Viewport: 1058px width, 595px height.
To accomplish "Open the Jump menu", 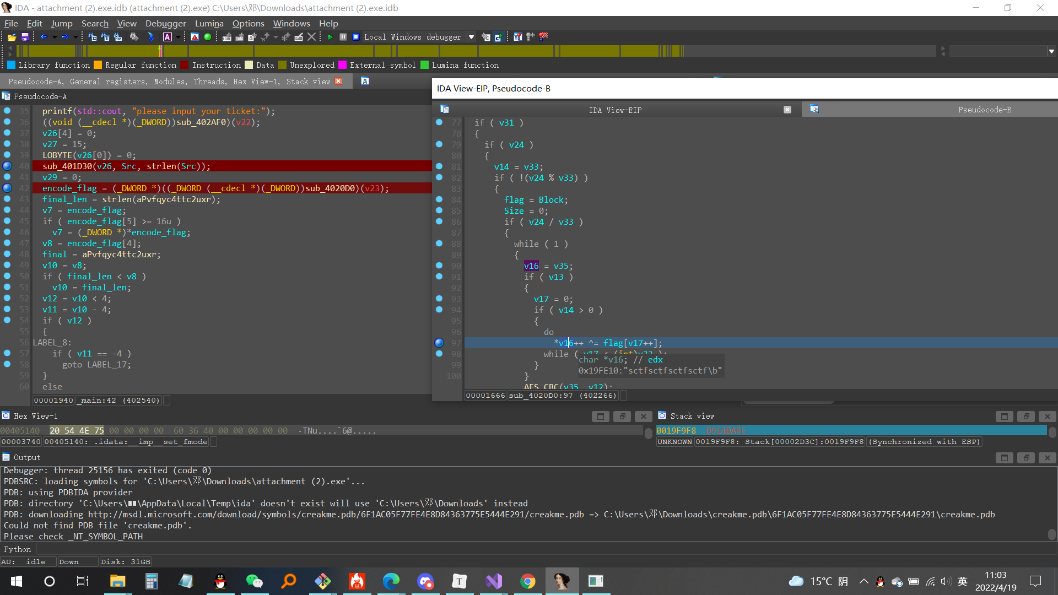I will click(x=62, y=23).
